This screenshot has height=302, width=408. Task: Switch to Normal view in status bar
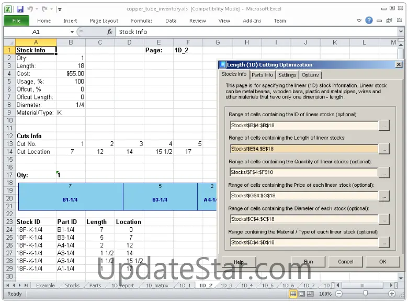293,294
